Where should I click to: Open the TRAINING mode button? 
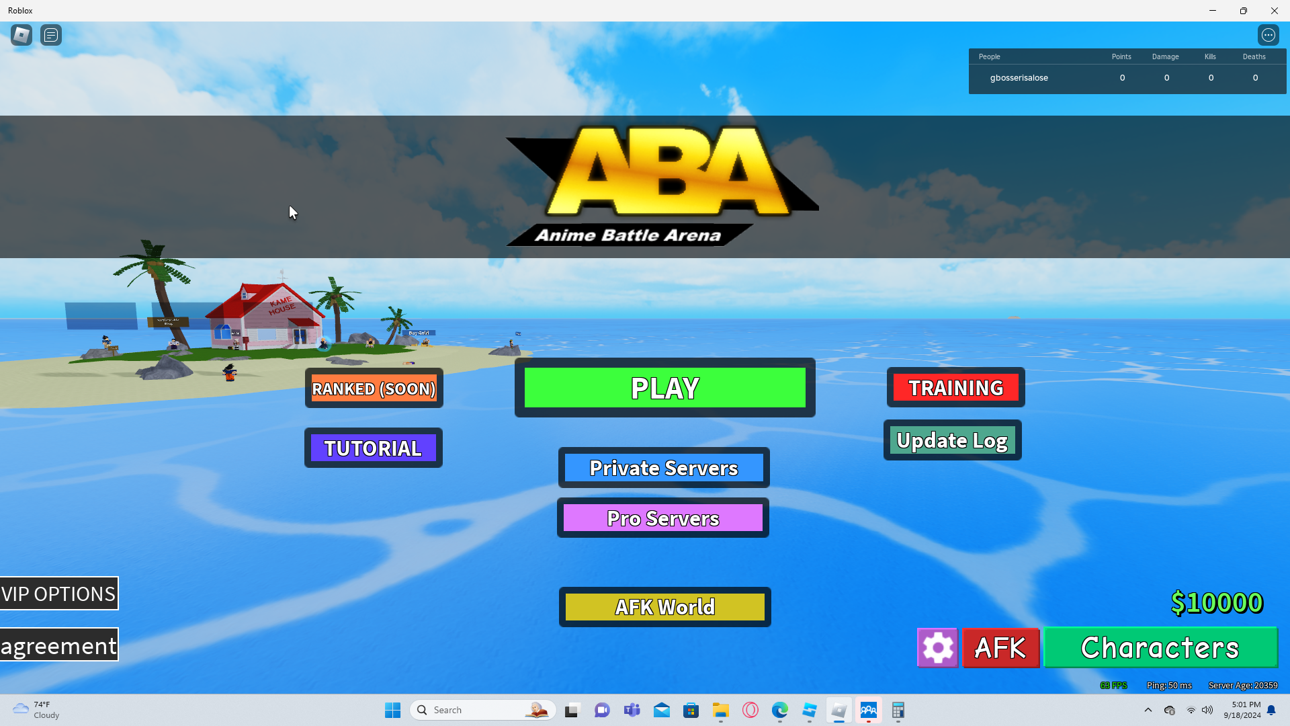coord(955,388)
